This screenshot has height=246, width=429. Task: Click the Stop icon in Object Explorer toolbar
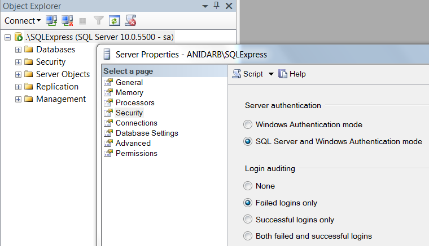[x=83, y=21]
